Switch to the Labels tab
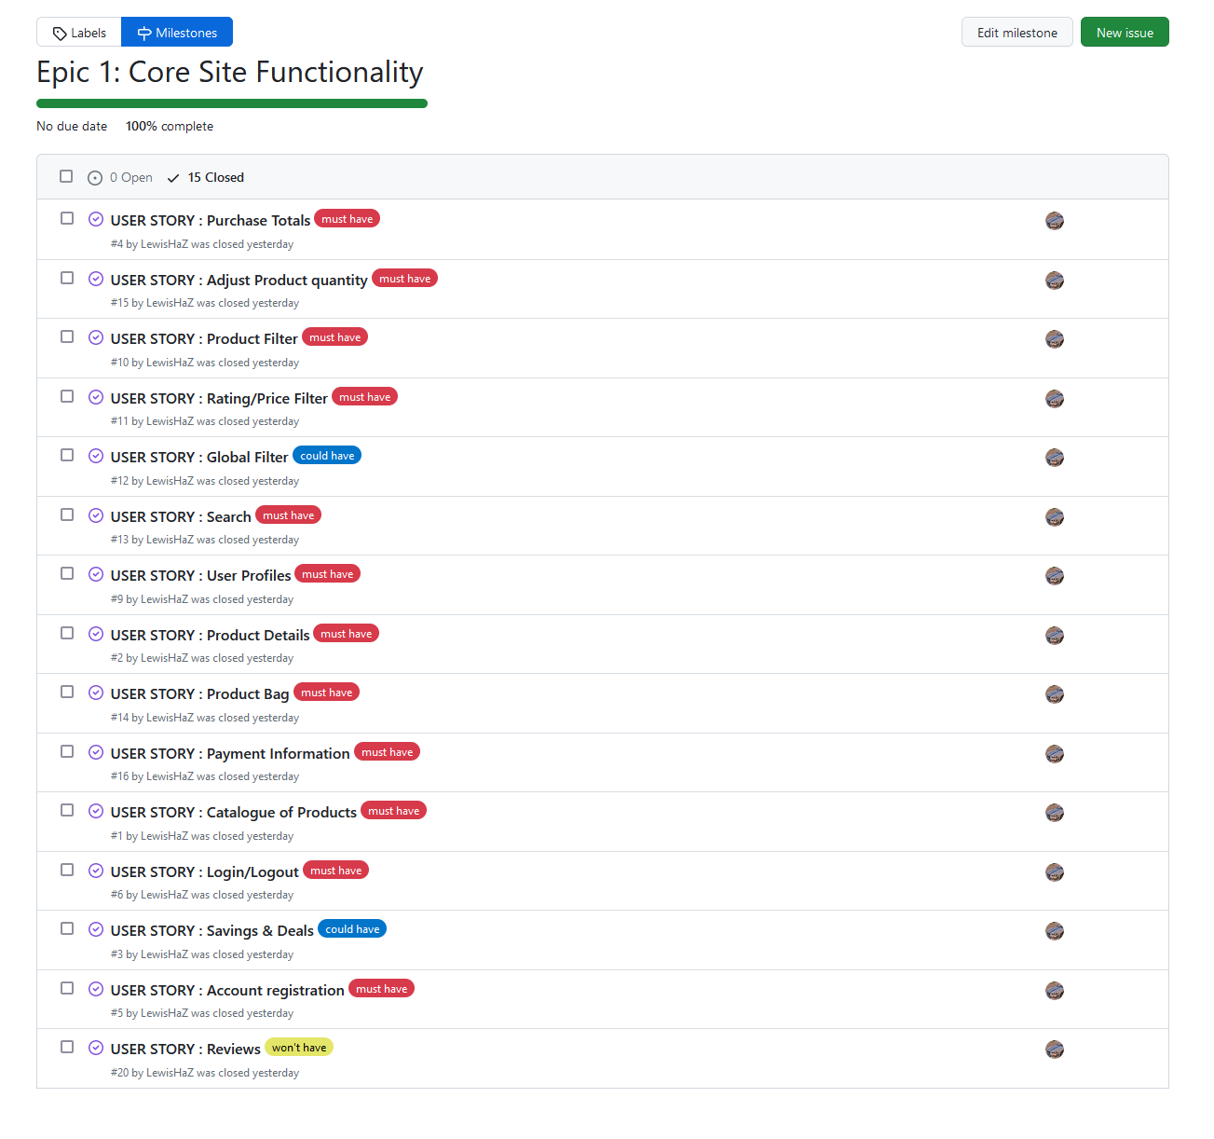This screenshot has height=1139, width=1214. point(79,33)
